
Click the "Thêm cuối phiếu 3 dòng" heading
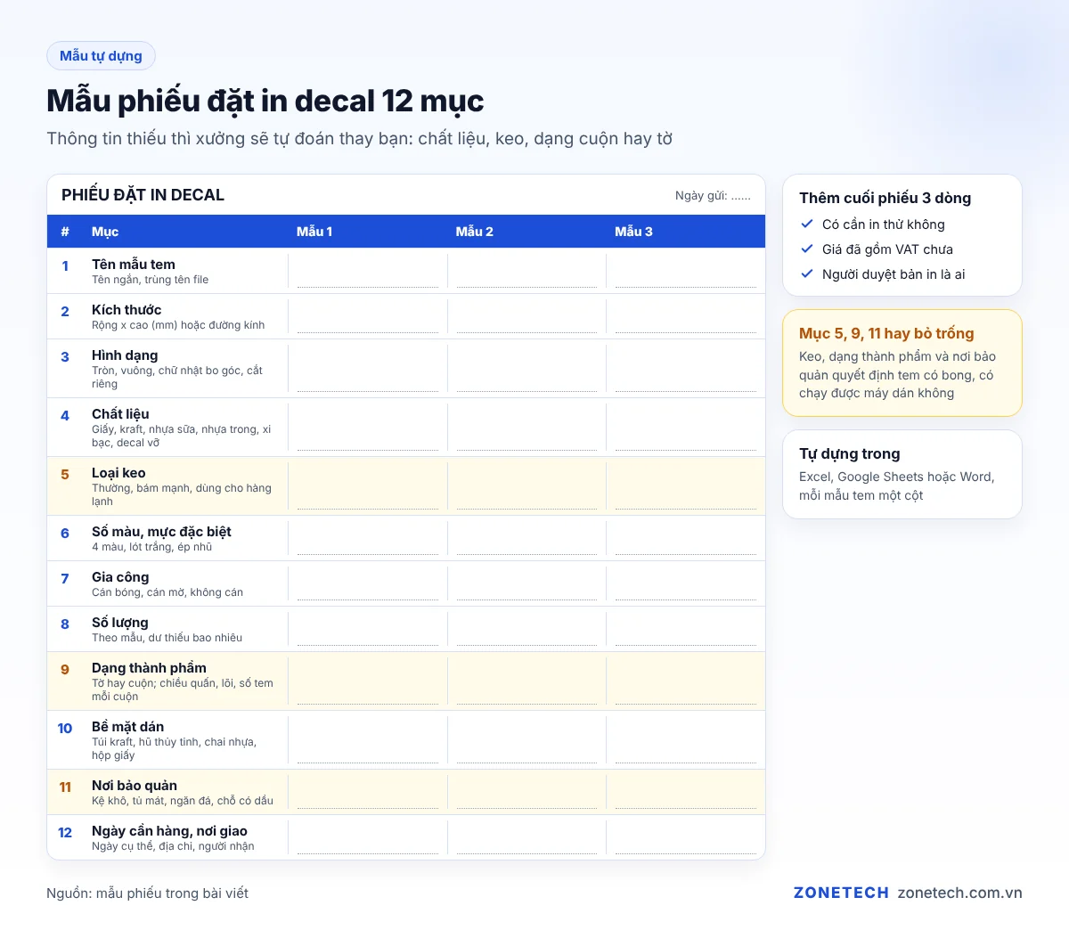(885, 198)
